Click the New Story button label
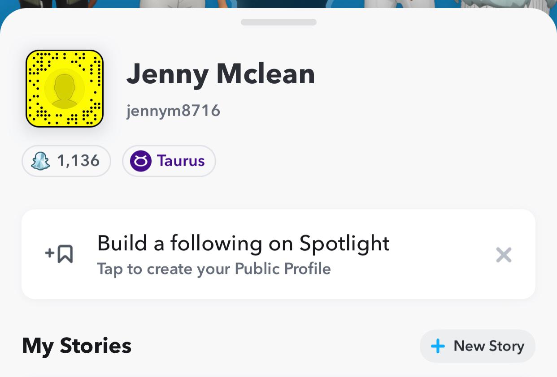The height and width of the screenshot is (377, 557). coord(488,346)
